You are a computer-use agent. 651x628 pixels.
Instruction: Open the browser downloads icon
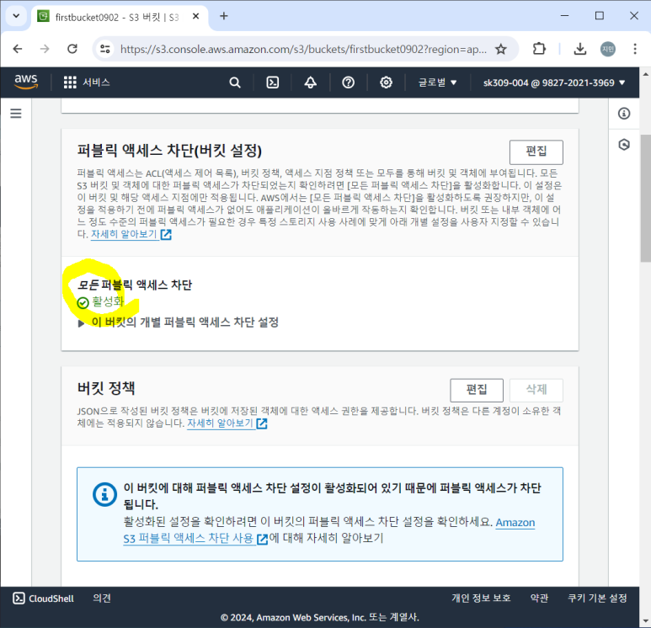(580, 49)
